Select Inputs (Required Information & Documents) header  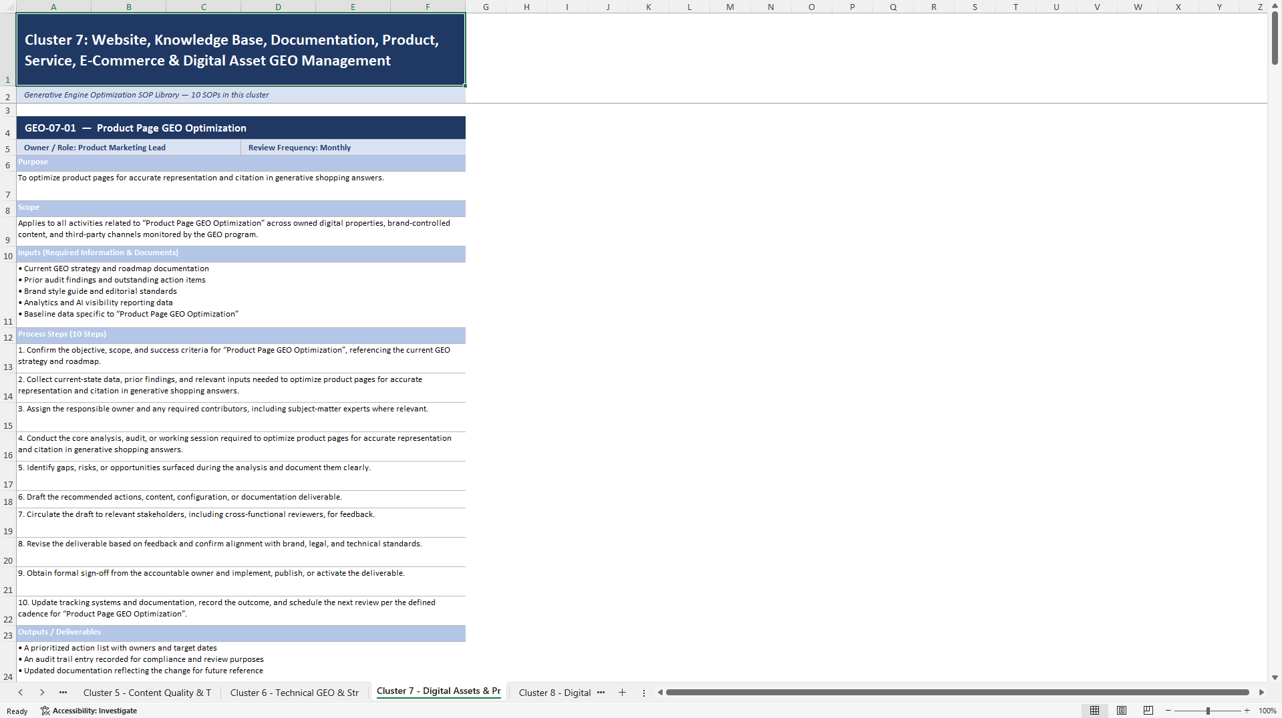tap(241, 254)
